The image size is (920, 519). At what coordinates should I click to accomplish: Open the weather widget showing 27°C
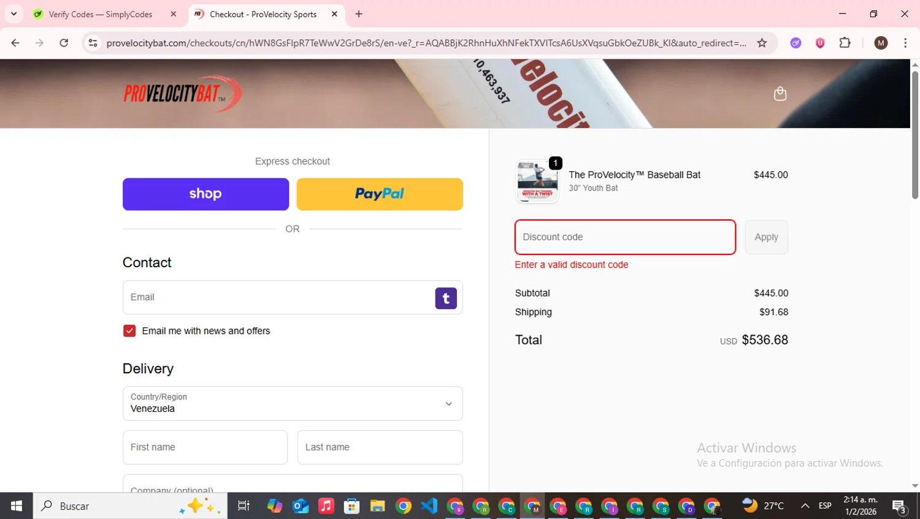click(763, 506)
